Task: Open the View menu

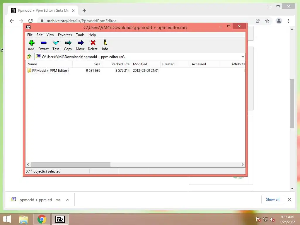Action: (50, 35)
